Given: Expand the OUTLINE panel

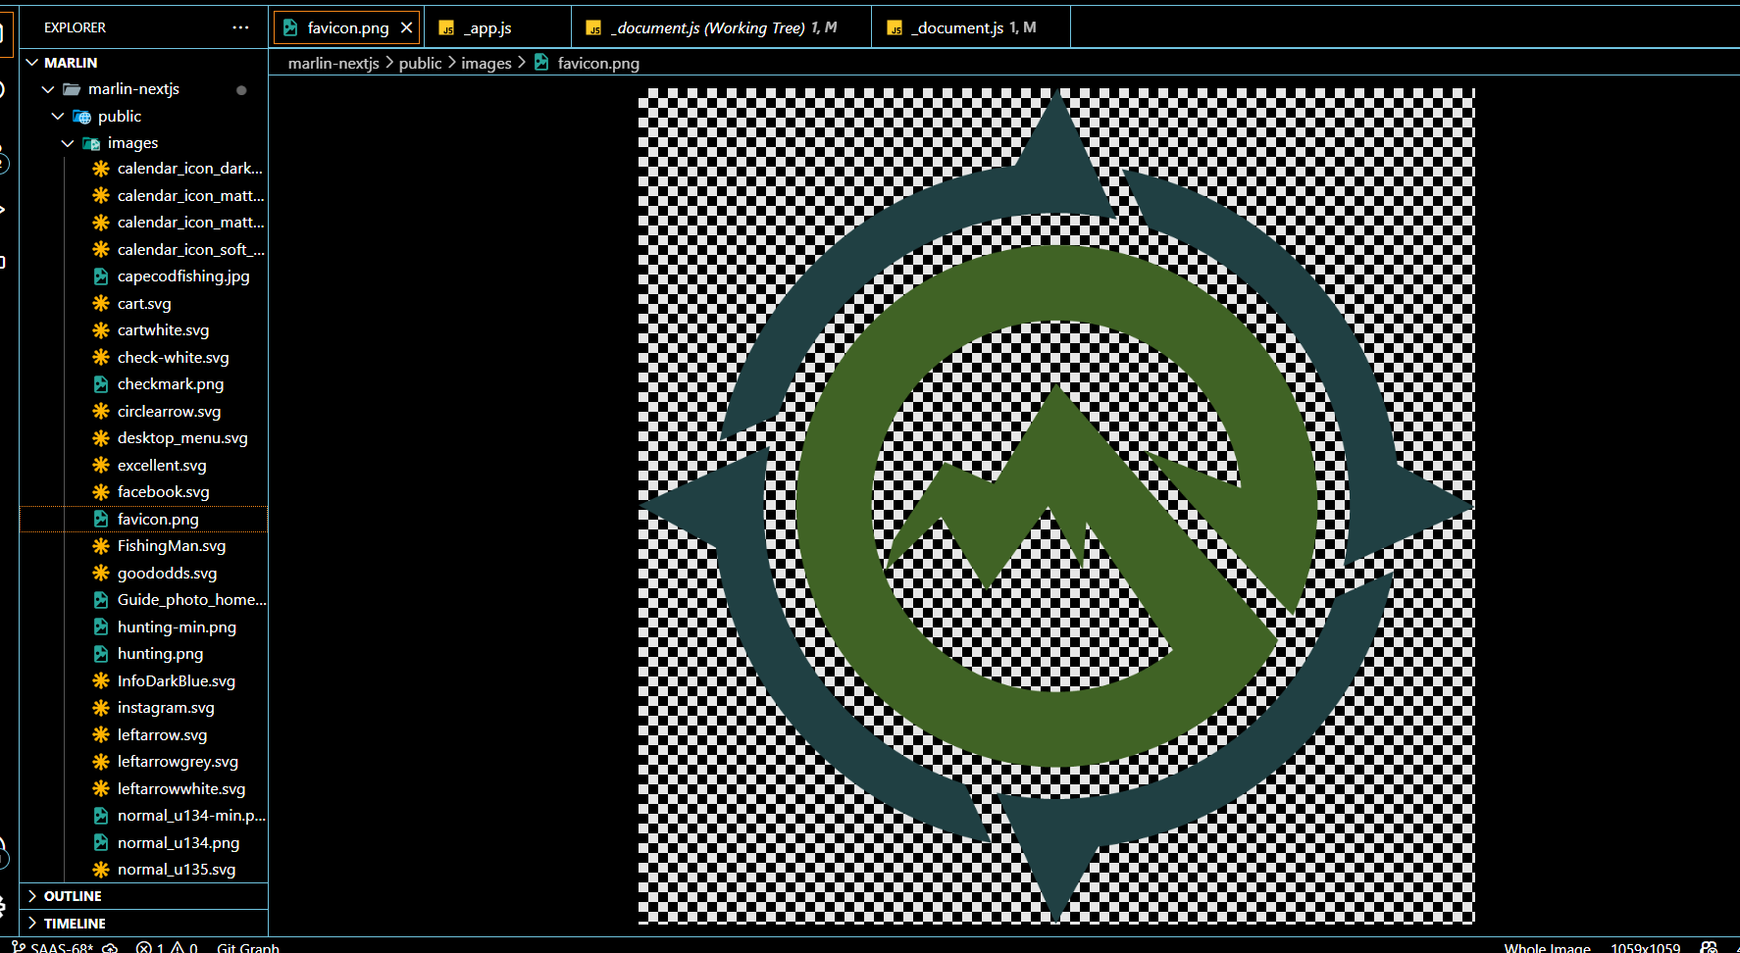Looking at the screenshot, I should (x=73, y=896).
